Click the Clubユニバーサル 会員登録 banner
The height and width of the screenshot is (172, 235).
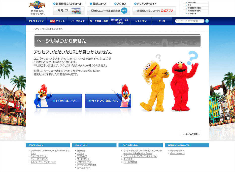[x=109, y=11]
